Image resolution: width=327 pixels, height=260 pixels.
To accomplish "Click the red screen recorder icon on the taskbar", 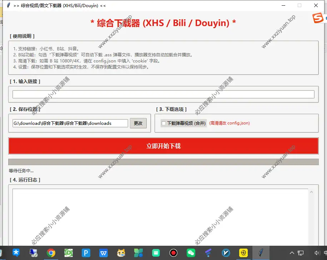I will [x=173, y=253].
